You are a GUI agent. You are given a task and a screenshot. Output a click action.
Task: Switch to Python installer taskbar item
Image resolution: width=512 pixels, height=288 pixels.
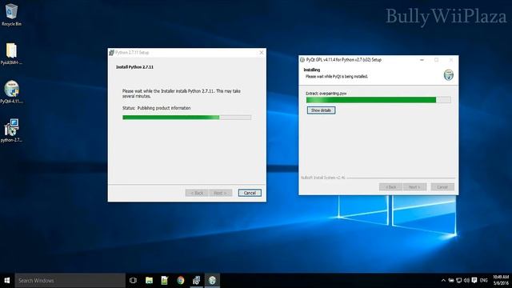[196, 281]
